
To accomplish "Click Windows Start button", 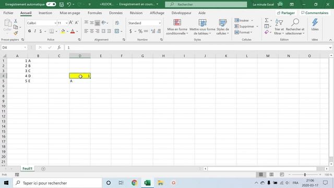I will coord(6,183).
